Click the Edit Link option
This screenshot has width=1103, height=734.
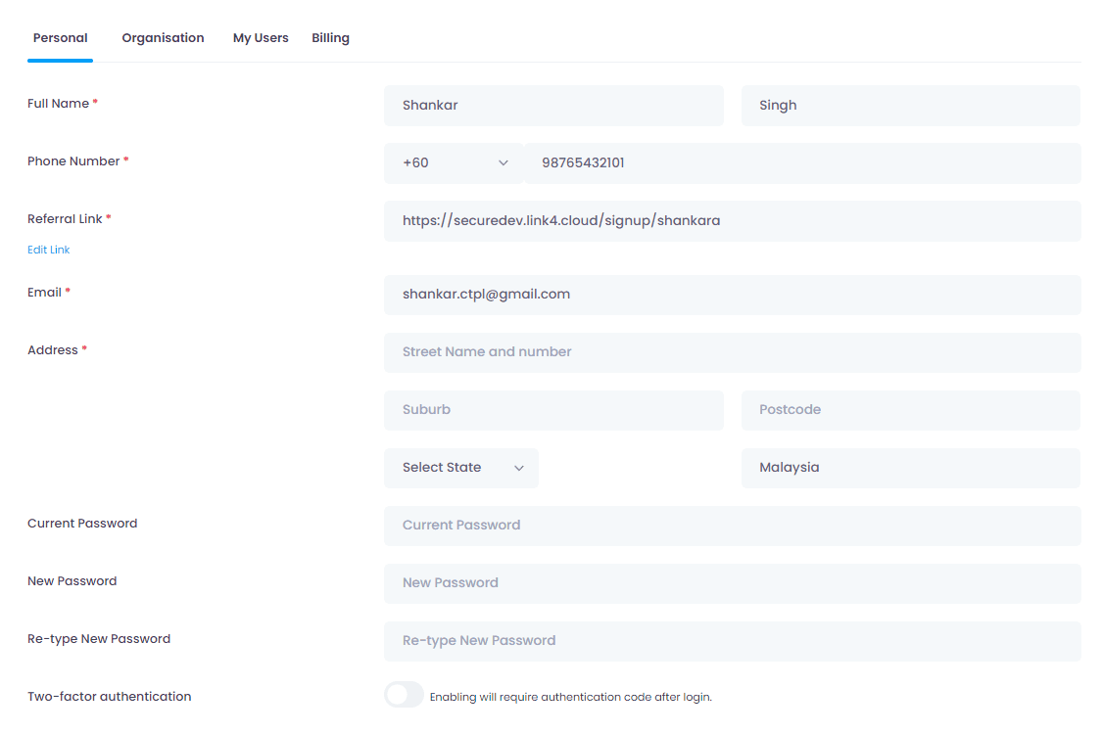click(48, 249)
